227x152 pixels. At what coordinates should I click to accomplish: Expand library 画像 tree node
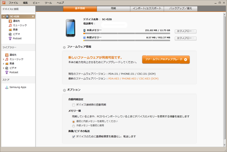3,63
